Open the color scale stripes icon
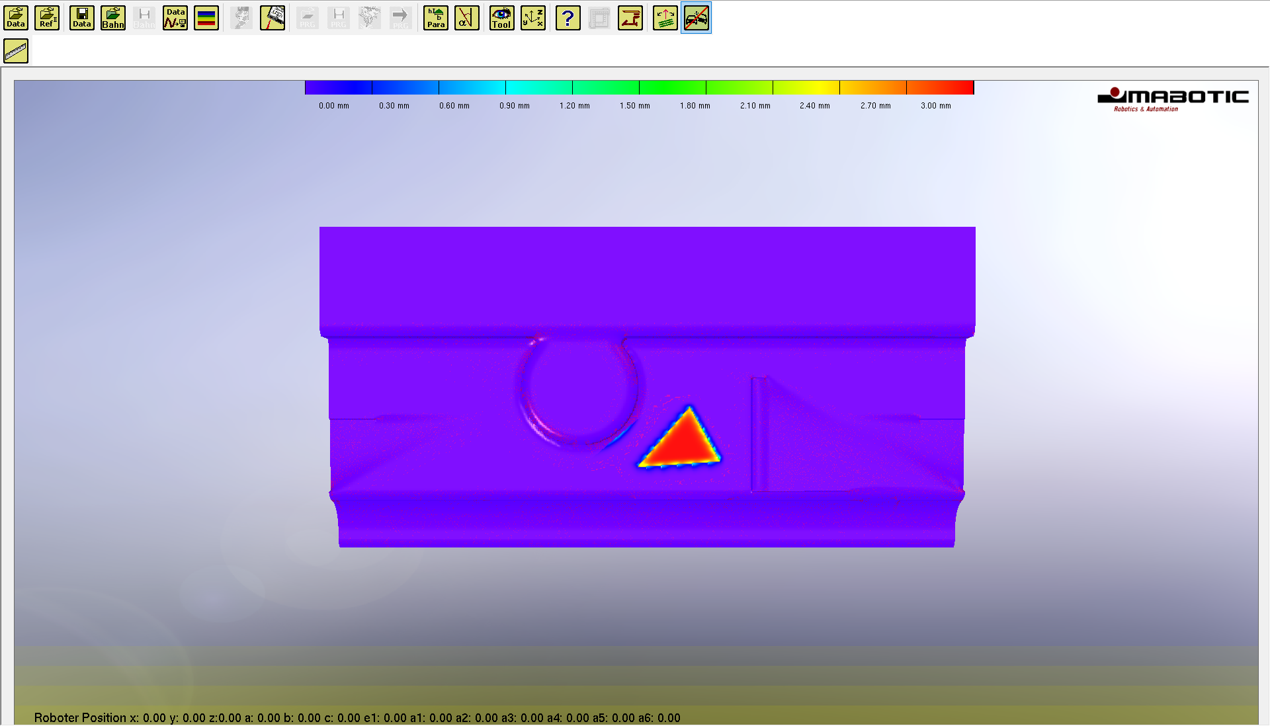Viewport: 1270px width, 726px height. click(206, 18)
